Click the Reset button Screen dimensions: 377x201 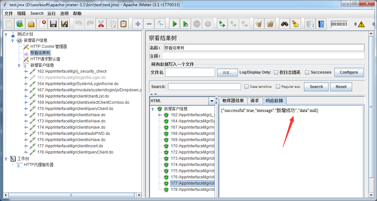click(x=341, y=86)
